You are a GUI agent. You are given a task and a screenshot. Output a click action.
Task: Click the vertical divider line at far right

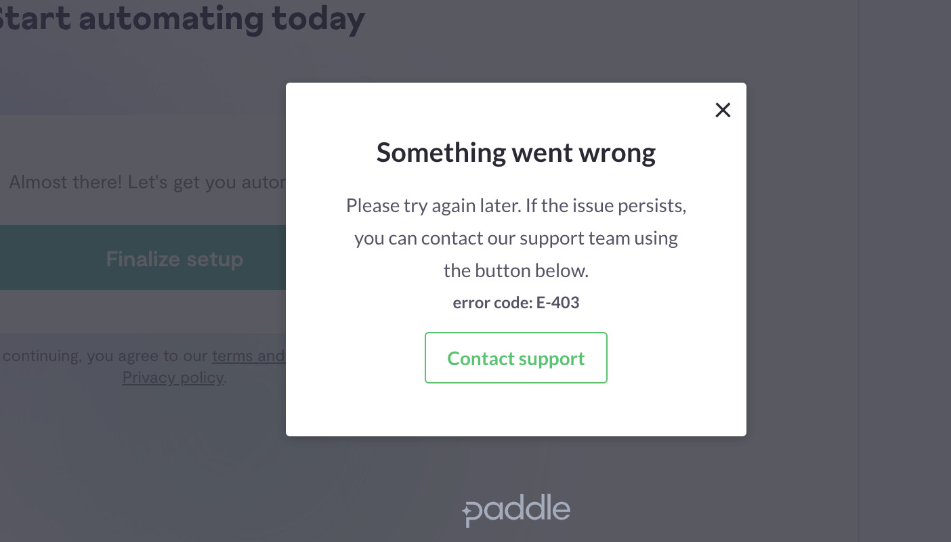(858, 271)
